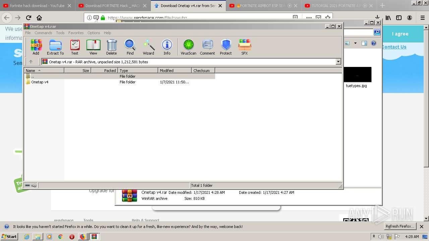Open Internet Explorer from the taskbar
Viewport: 429px width, 241px height.
pyautogui.click(x=26, y=237)
